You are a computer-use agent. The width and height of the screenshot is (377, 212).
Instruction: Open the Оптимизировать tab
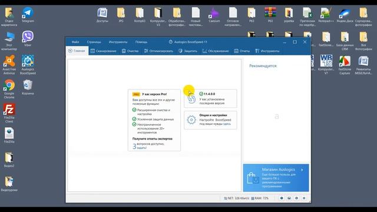(158, 51)
